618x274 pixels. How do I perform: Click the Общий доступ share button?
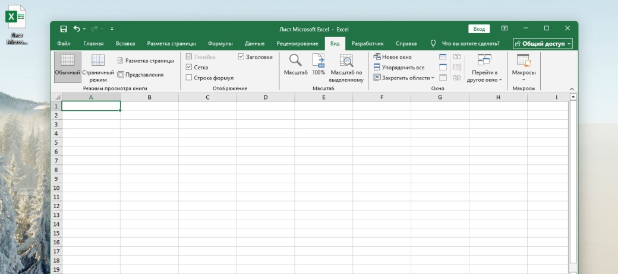click(543, 43)
